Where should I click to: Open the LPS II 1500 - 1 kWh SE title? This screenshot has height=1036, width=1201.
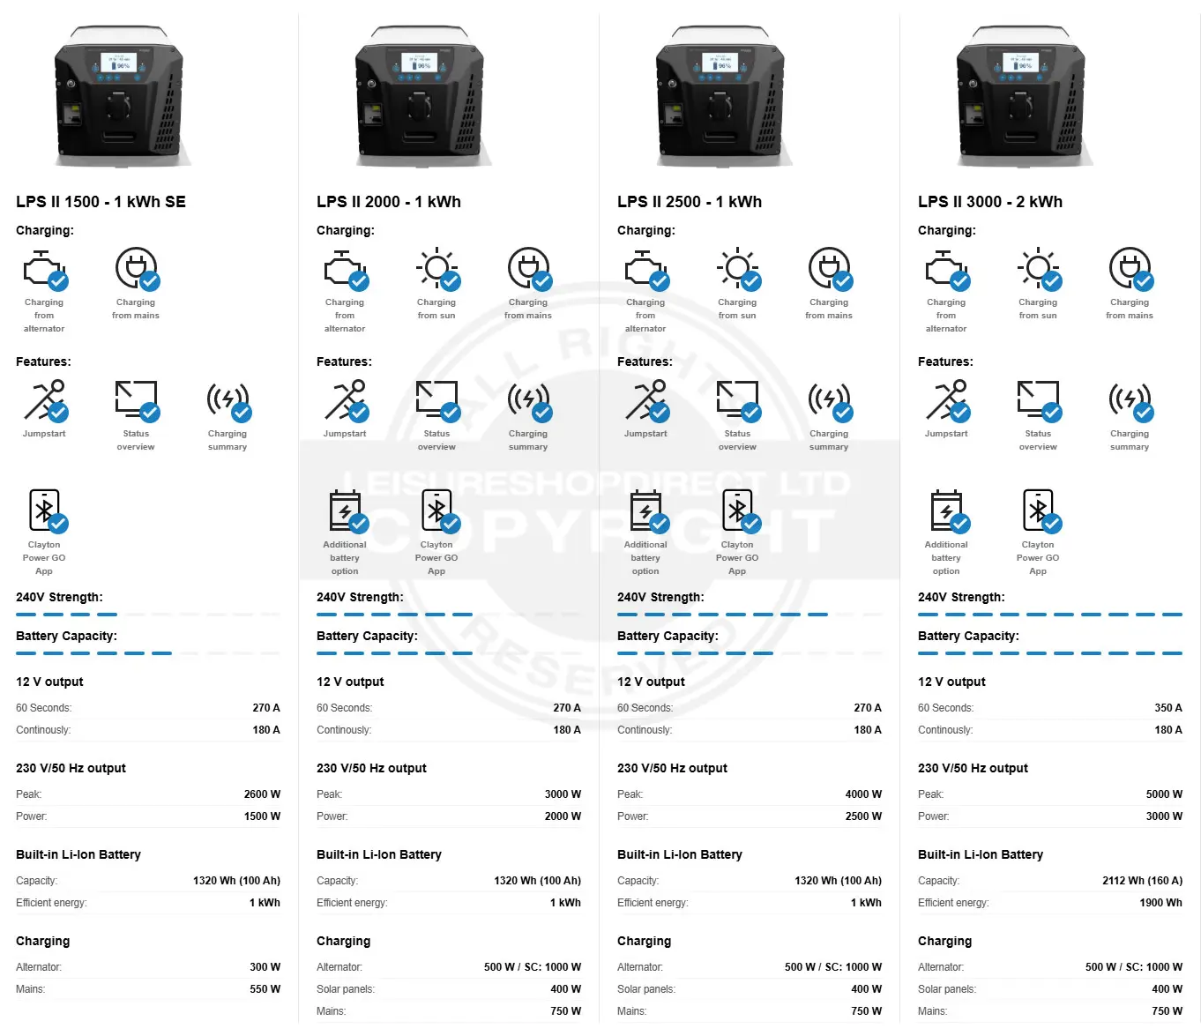101,202
